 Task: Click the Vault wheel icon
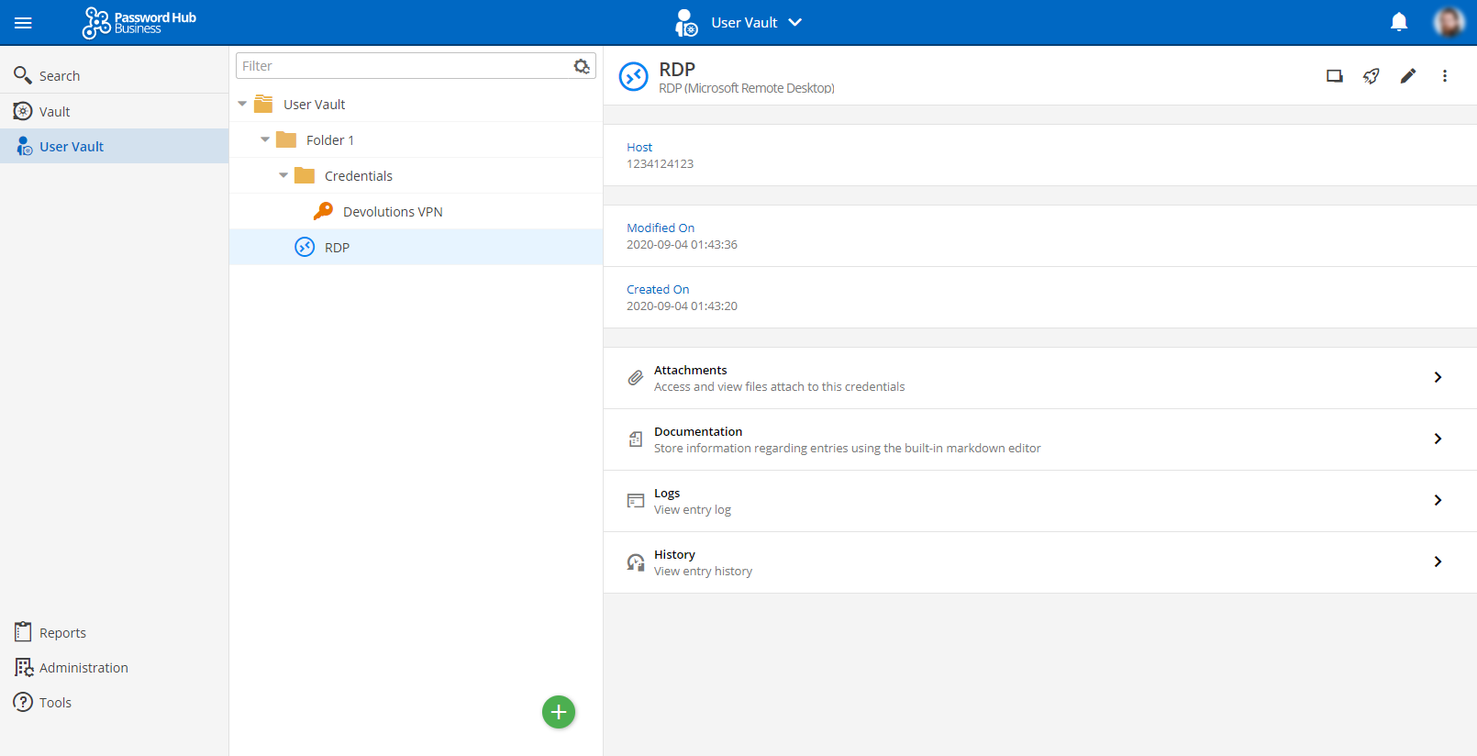(23, 111)
